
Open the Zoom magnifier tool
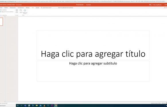pyautogui.click(x=21, y=10)
